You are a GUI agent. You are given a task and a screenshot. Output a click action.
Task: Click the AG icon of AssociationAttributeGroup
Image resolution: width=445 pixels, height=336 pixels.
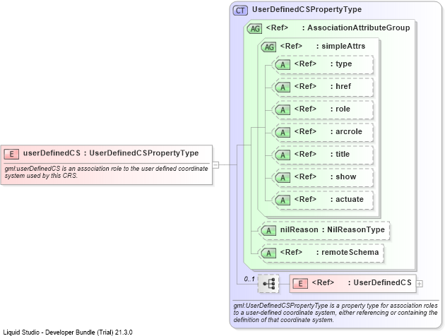click(x=254, y=29)
